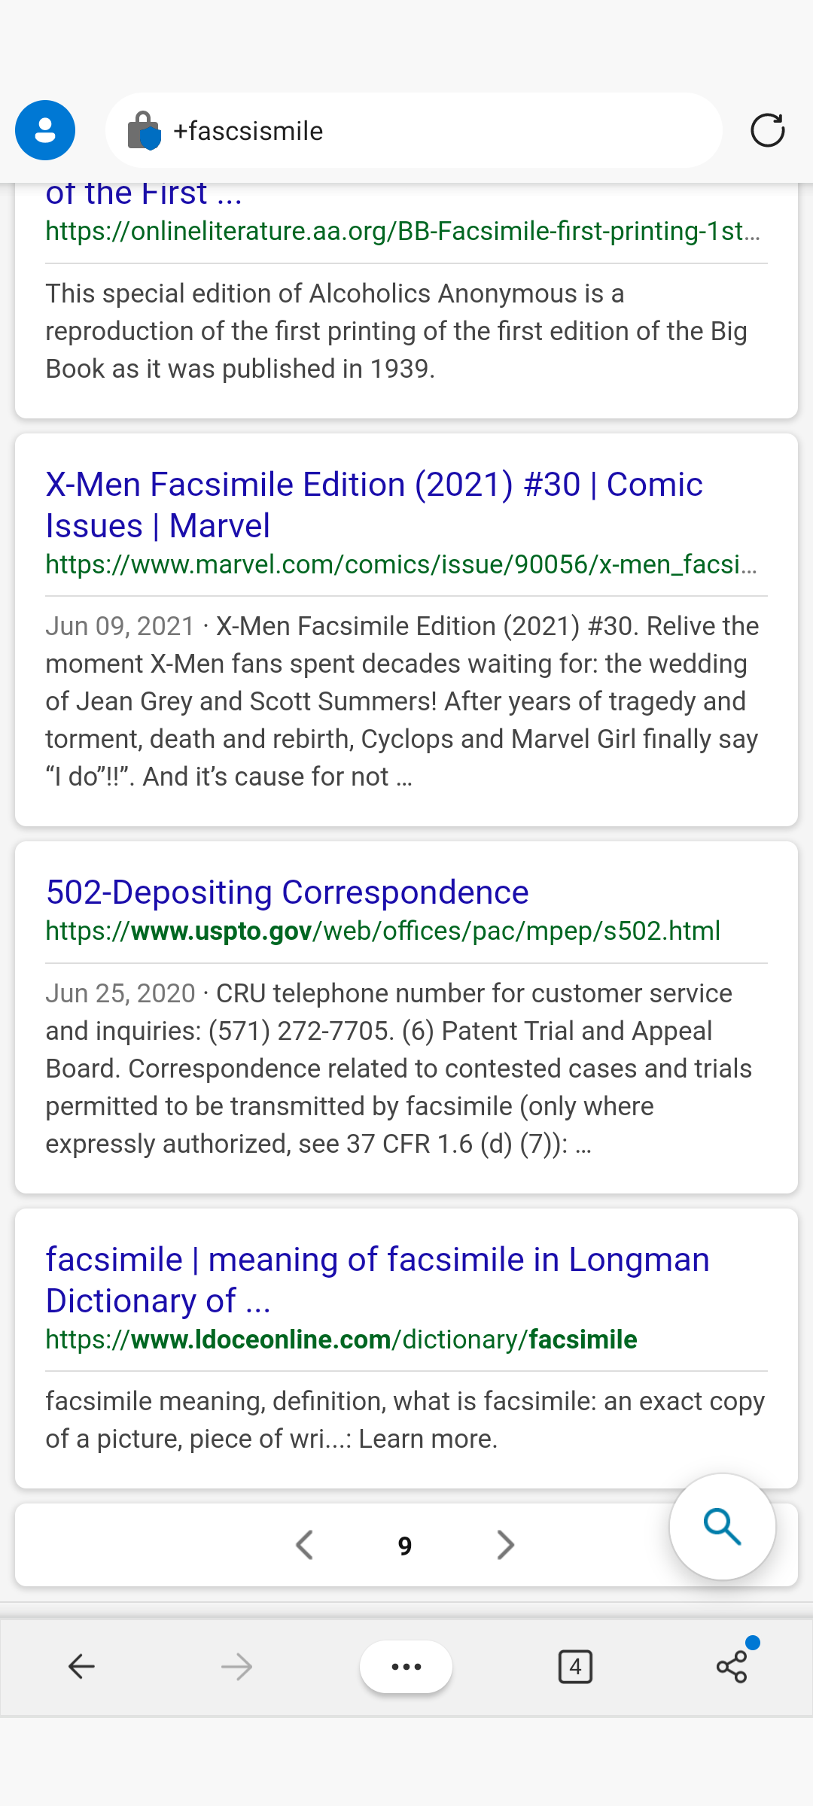Tap the forward navigation arrow

(236, 1667)
